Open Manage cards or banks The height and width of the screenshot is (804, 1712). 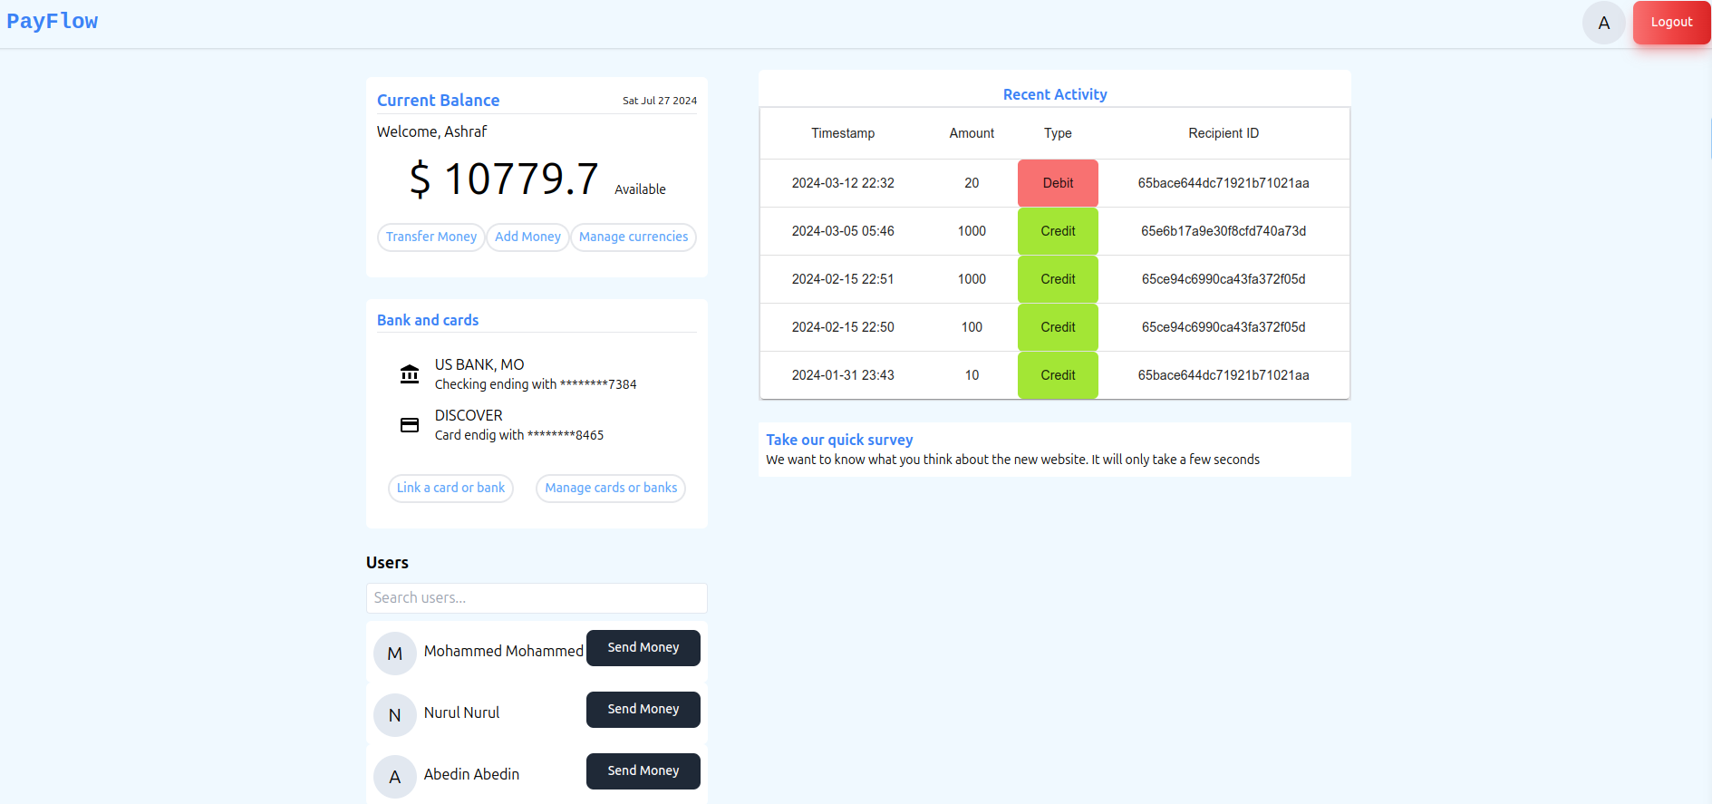click(610, 488)
